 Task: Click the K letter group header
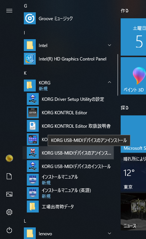tap(25, 73)
